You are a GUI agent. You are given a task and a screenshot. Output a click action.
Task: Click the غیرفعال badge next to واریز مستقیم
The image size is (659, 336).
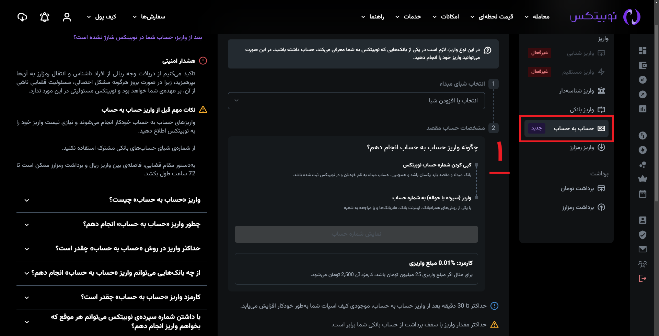point(539,72)
